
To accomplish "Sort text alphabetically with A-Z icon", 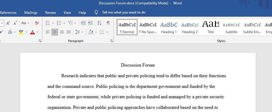I will pos(99,23).
